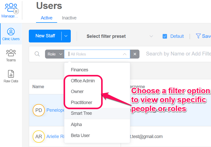The height and width of the screenshot is (147, 211).
Task: Expand the Select filter preset dropdown
Action: (x=151, y=36)
